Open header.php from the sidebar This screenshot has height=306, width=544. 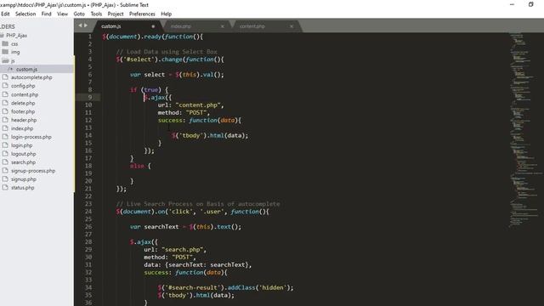click(x=24, y=120)
